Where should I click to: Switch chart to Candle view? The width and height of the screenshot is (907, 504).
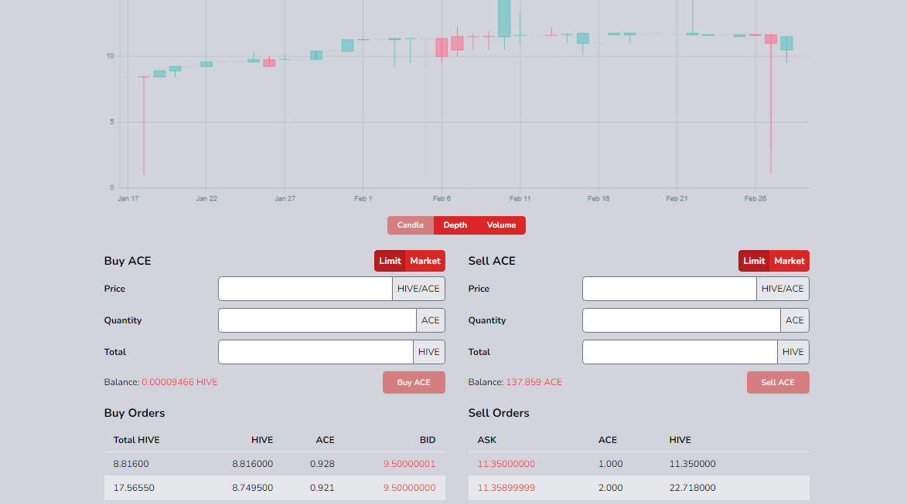coord(411,225)
